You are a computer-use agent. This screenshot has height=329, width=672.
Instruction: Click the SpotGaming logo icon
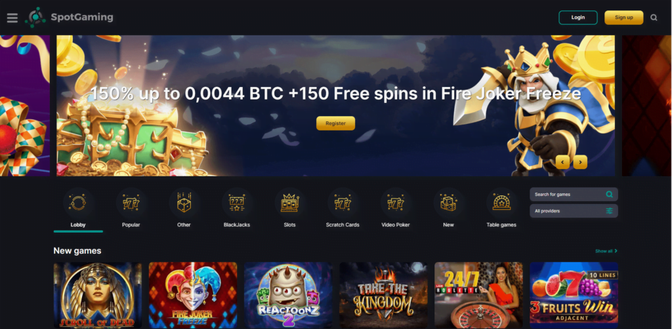tap(35, 18)
